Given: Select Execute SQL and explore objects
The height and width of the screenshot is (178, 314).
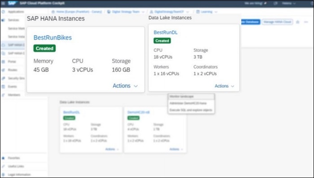Looking at the screenshot, I should click(x=191, y=110).
